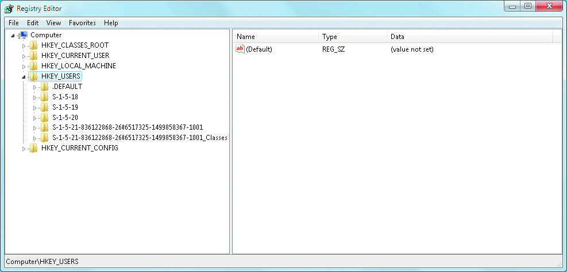The image size is (567, 272).
Task: Sort by the Data column header
Action: tap(470, 37)
